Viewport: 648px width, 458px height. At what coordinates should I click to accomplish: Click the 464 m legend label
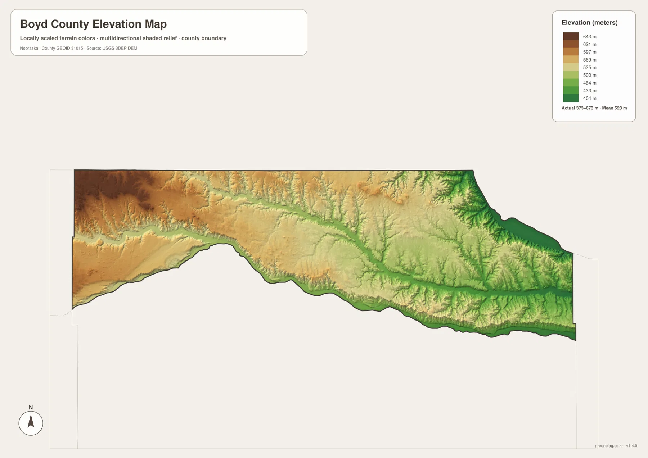click(x=590, y=83)
